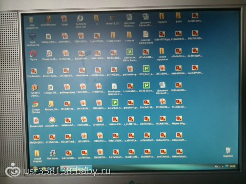The image size is (246, 184).
Task: Select the getImage.jpeg file icon
Action: pyautogui.click(x=67, y=88)
